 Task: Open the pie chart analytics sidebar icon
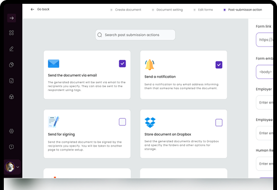tap(11, 65)
